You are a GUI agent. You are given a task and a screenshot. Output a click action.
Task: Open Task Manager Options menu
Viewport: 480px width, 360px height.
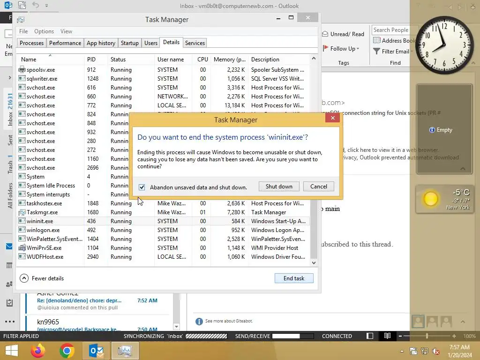pos(44,31)
